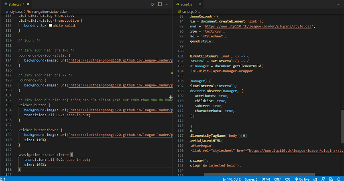
Task: Toggle CRLF end of line sequence
Action: 278,179
